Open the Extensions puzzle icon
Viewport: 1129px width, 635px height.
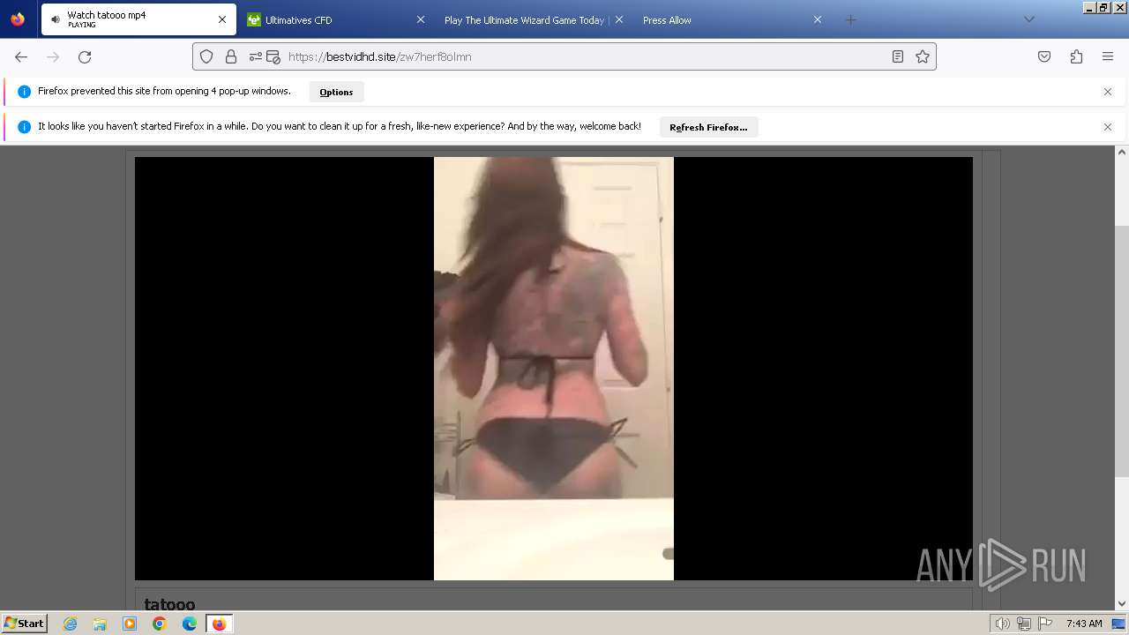pyautogui.click(x=1076, y=56)
